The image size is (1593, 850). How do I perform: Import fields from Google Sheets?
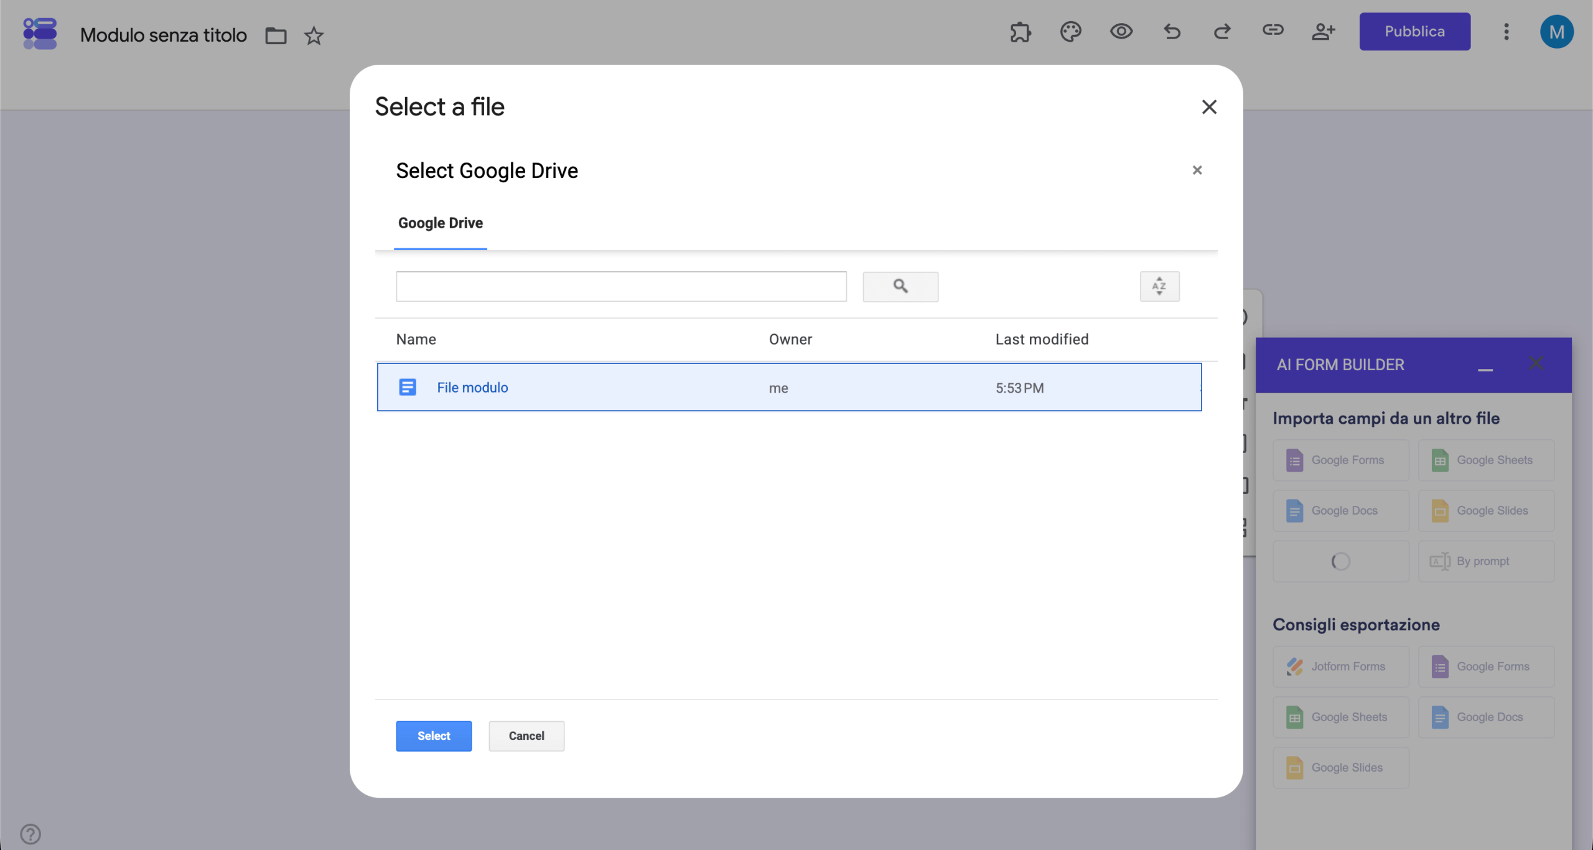pos(1486,460)
